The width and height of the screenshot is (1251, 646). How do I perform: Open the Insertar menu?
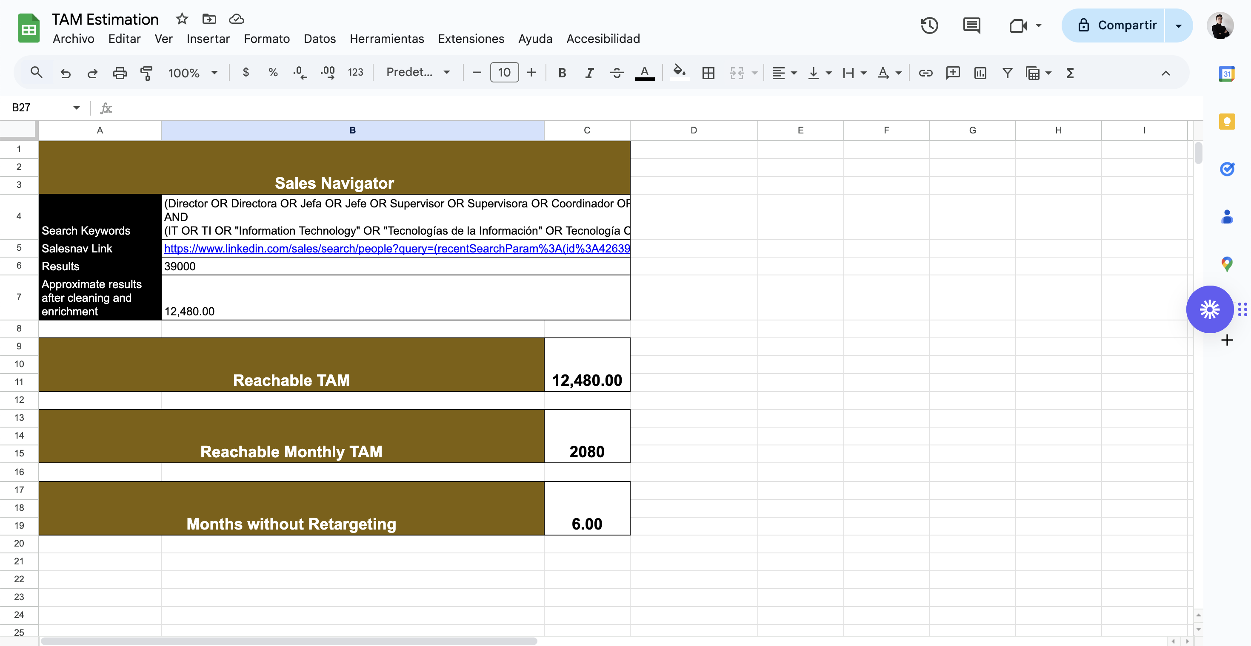208,38
